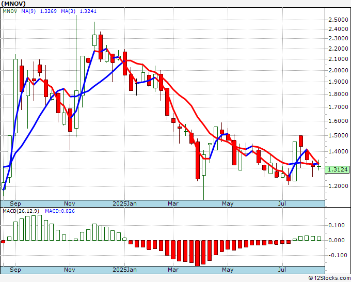
Task: Click the 2.4000 price axis label
Action: [x=338, y=29]
